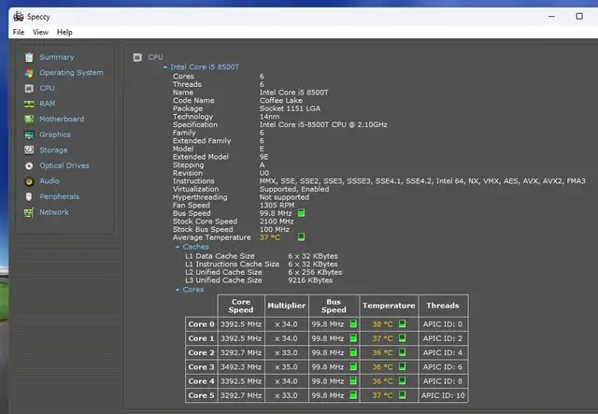Click Core 5 bus speed graph icon

(x=353, y=395)
